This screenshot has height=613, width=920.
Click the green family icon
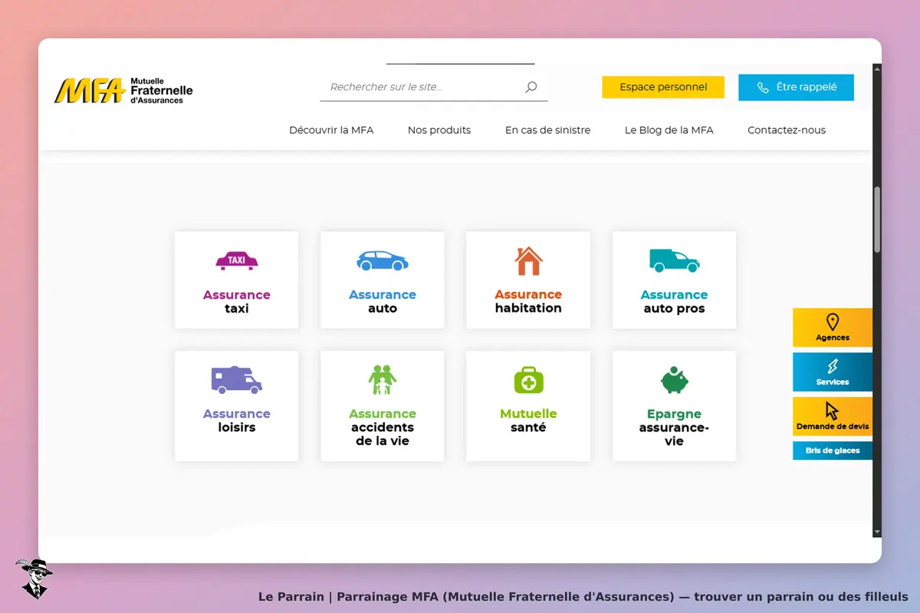click(383, 379)
